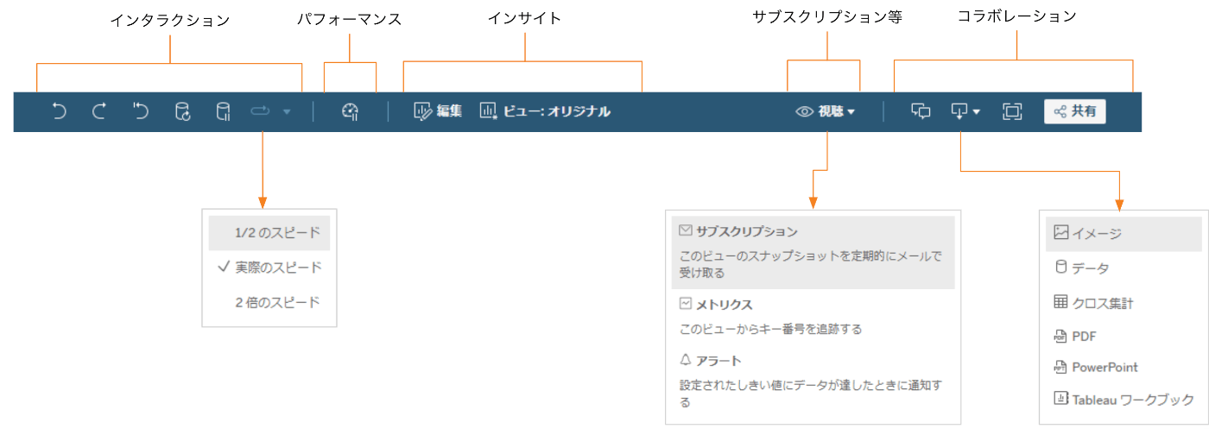Click the 共有 share button
Image resolution: width=1209 pixels, height=429 pixels.
click(1075, 110)
